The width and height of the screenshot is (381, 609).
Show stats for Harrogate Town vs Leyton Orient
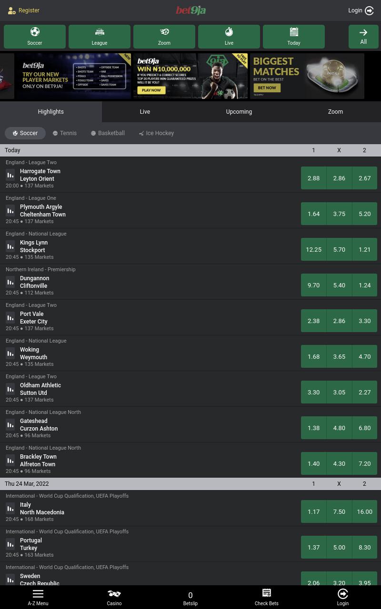(x=10, y=175)
